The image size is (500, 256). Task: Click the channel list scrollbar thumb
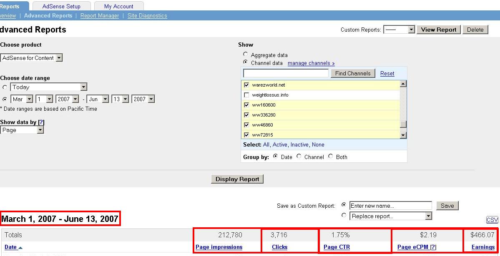pyautogui.click(x=403, y=124)
